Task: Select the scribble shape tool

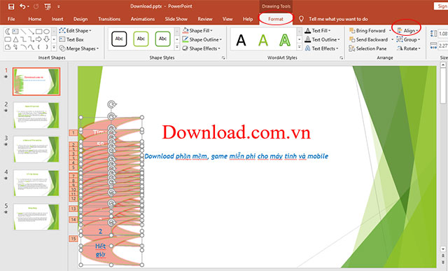Action: [15, 47]
